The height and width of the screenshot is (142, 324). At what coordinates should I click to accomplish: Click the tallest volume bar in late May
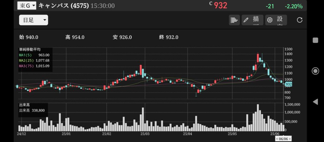tap(258, 117)
